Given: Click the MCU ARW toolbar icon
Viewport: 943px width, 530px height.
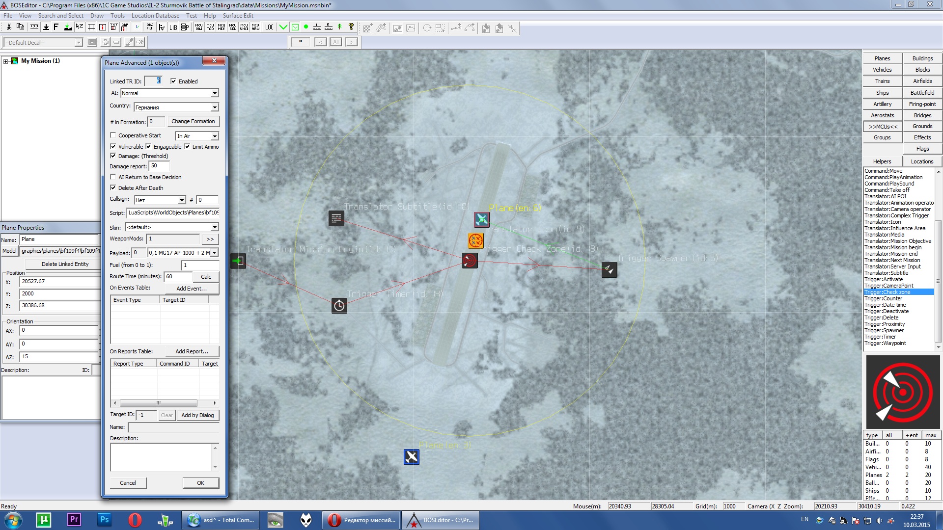Looking at the screenshot, I should (255, 27).
